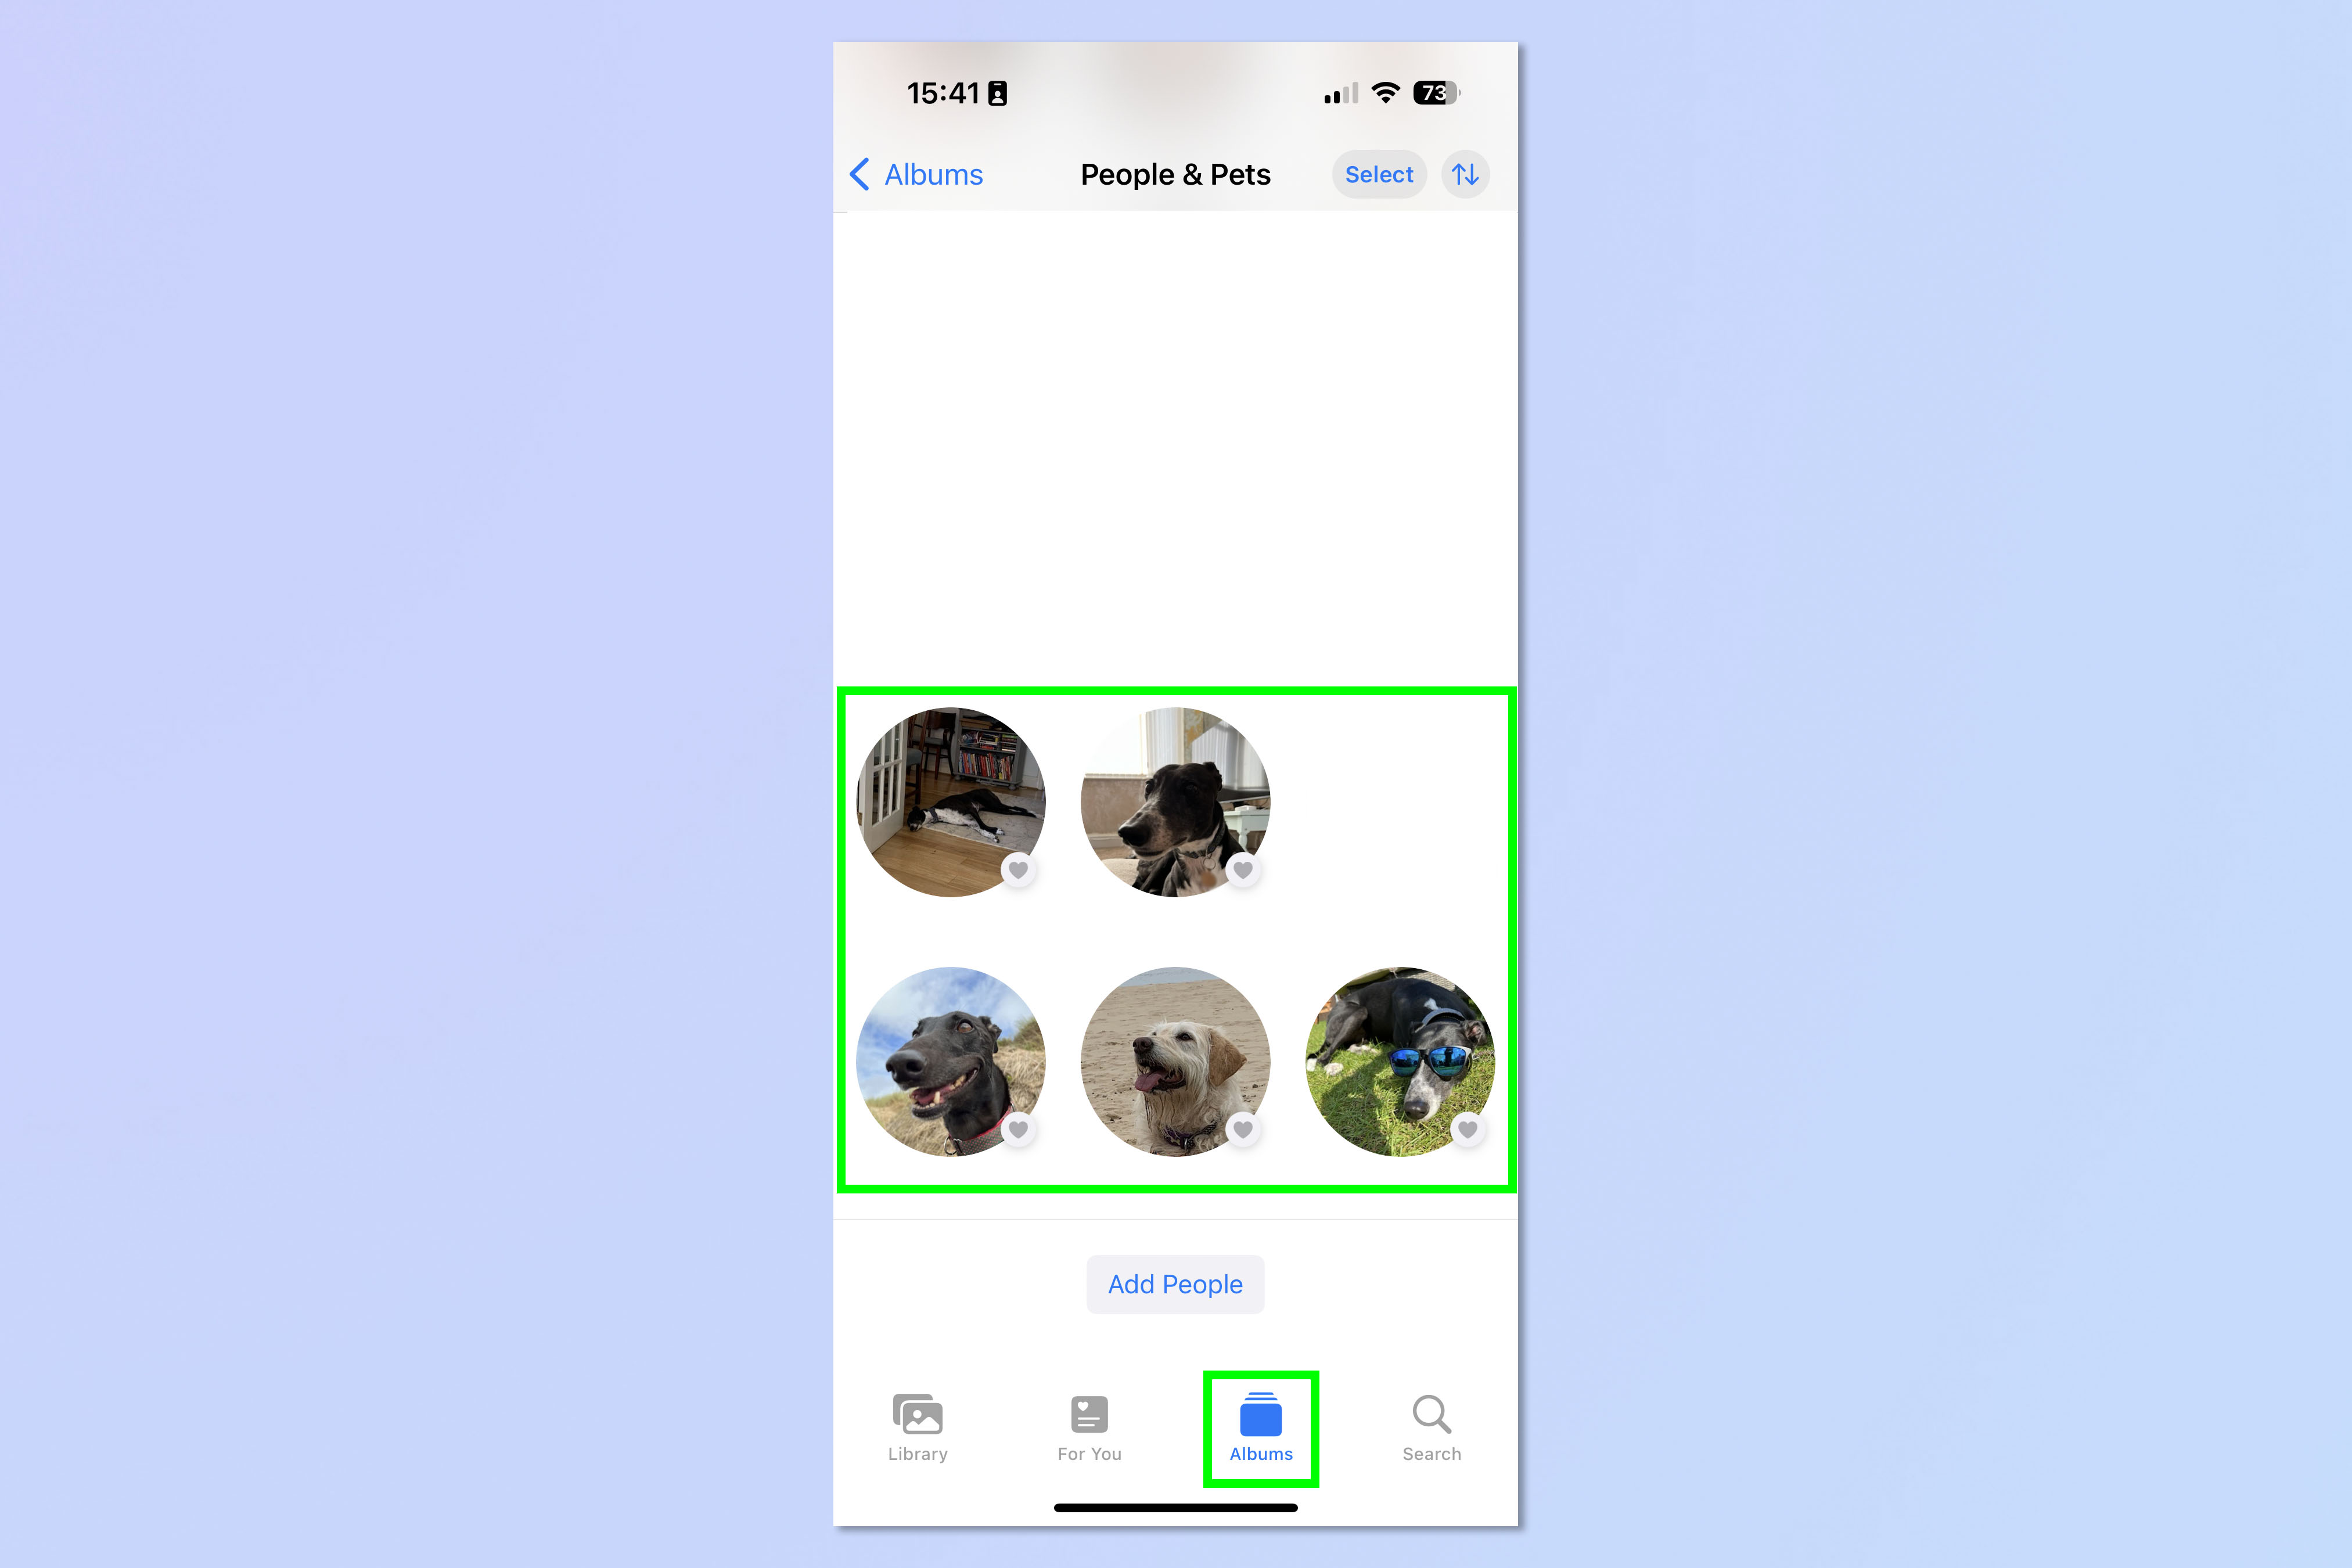The width and height of the screenshot is (2352, 1568).
Task: Navigate back to Albums view
Action: 914,173
